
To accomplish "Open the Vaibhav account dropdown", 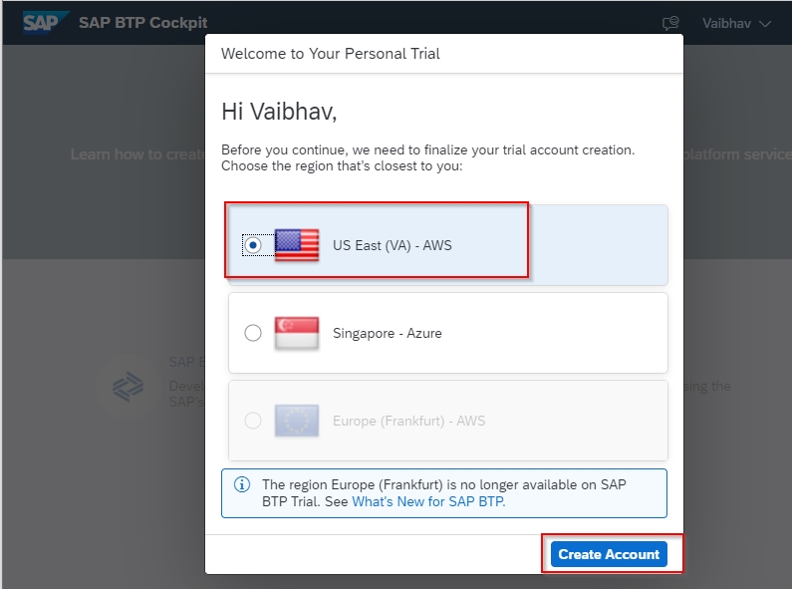I will [736, 23].
